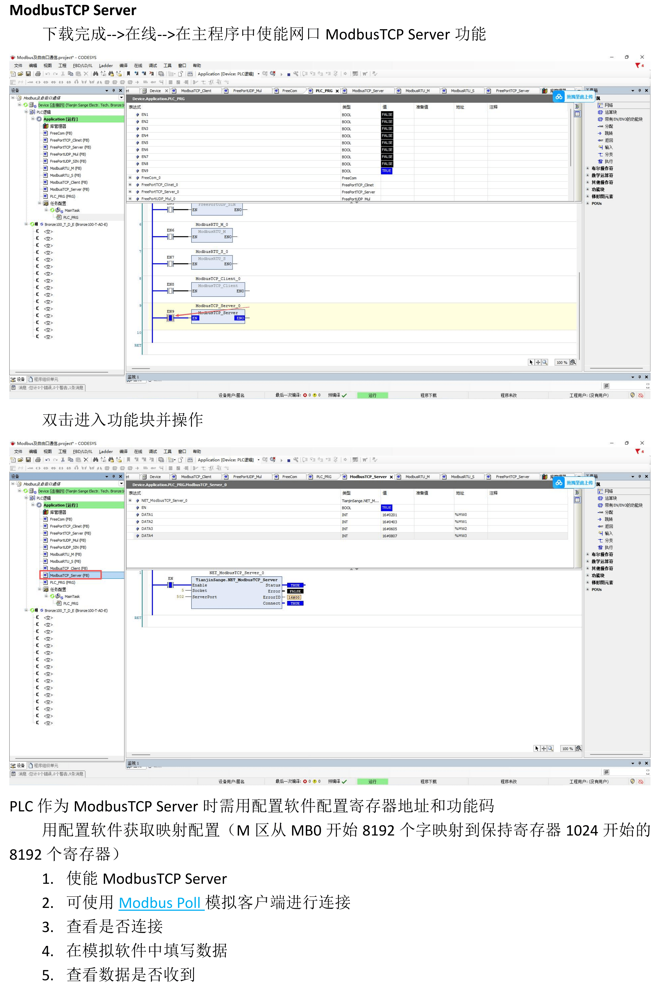Expand the FreeCom_0 row in the watch table
654x983 pixels.
pyautogui.click(x=130, y=178)
